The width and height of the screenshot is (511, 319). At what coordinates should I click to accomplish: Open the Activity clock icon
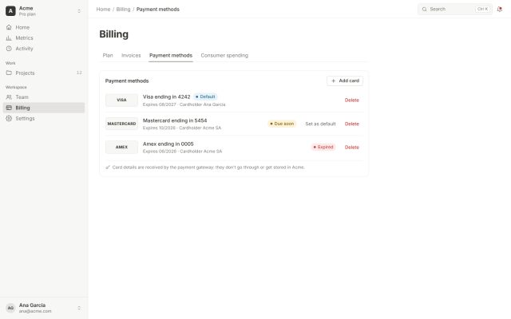[x=9, y=49]
